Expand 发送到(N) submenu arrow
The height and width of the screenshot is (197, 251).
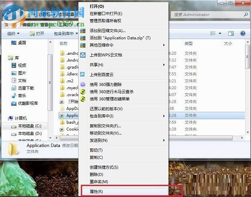pyautogui.click(x=164, y=140)
